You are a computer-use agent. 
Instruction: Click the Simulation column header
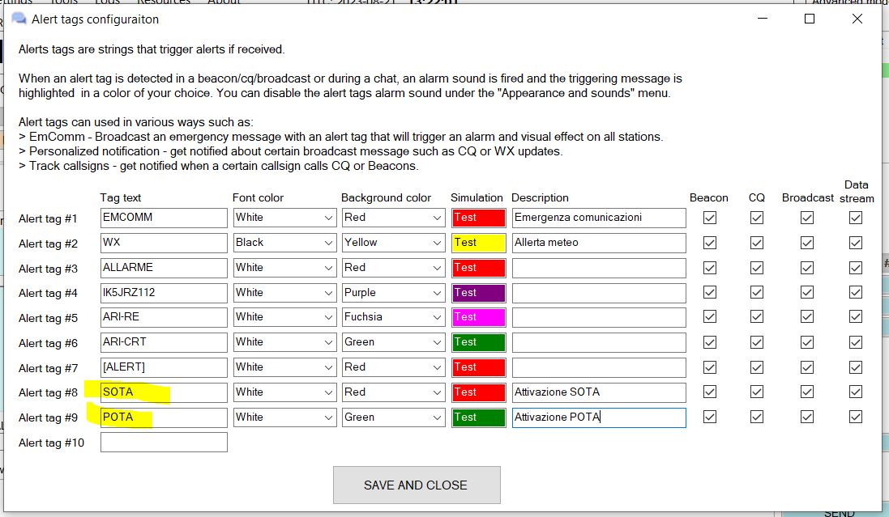pyautogui.click(x=477, y=197)
